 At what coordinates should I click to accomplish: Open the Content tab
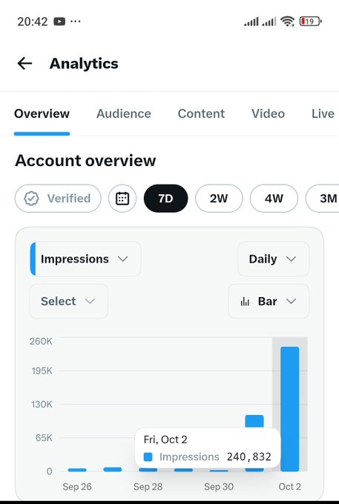[201, 113]
